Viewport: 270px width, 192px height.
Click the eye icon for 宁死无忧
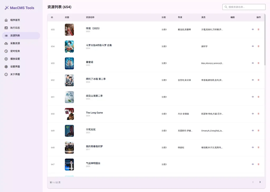point(253,130)
